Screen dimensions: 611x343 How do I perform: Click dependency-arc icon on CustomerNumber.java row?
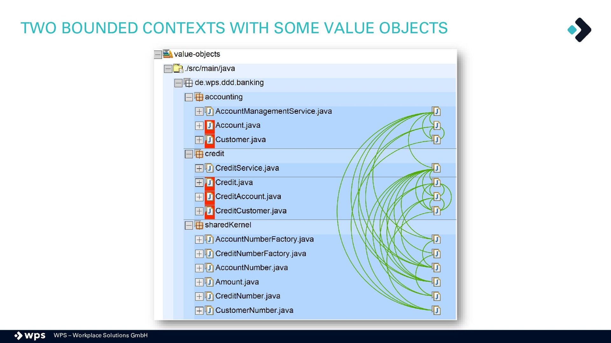click(x=436, y=311)
